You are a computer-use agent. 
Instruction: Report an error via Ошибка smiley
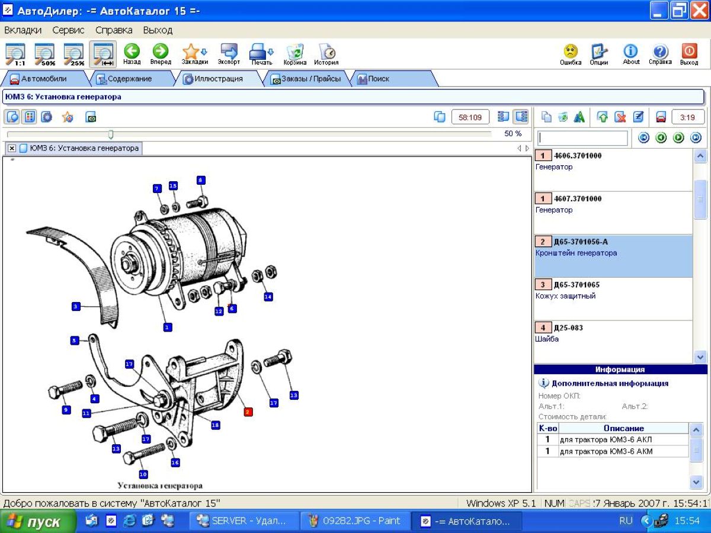click(571, 54)
